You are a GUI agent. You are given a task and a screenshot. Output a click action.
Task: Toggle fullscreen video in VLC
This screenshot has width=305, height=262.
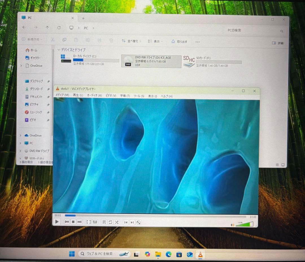[x=88, y=222]
